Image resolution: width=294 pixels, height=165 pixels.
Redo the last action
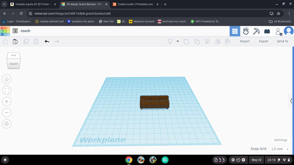57,41
